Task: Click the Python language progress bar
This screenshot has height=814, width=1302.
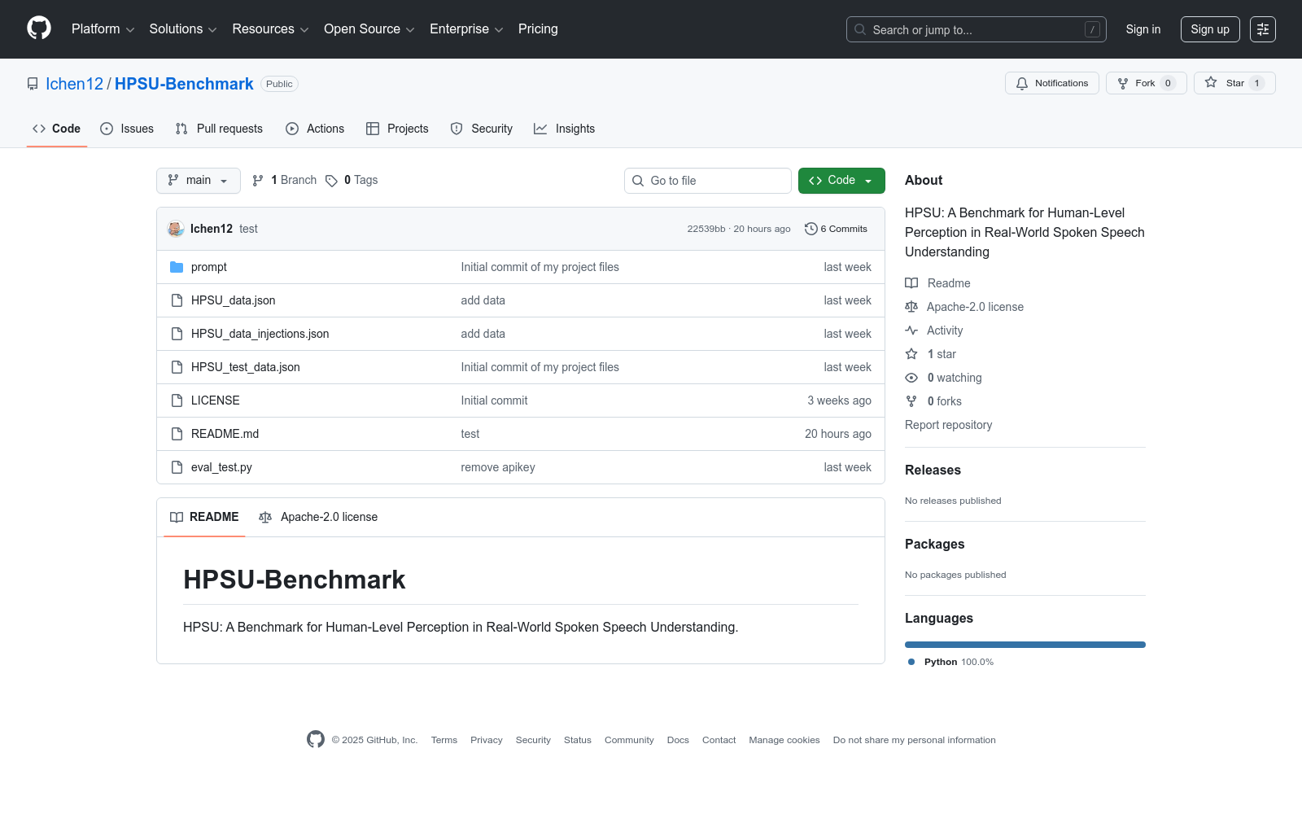Action: point(1025,645)
